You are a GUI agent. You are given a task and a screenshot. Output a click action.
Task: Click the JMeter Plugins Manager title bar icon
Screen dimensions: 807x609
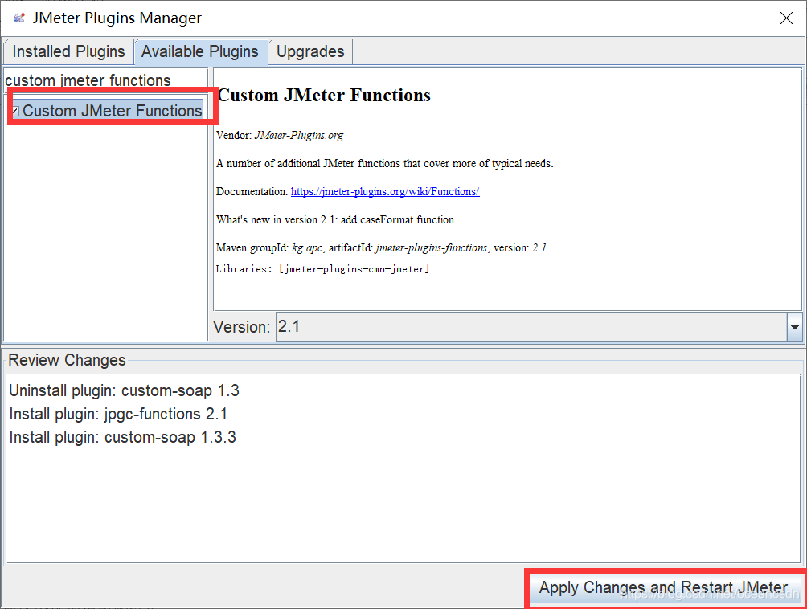pos(18,17)
